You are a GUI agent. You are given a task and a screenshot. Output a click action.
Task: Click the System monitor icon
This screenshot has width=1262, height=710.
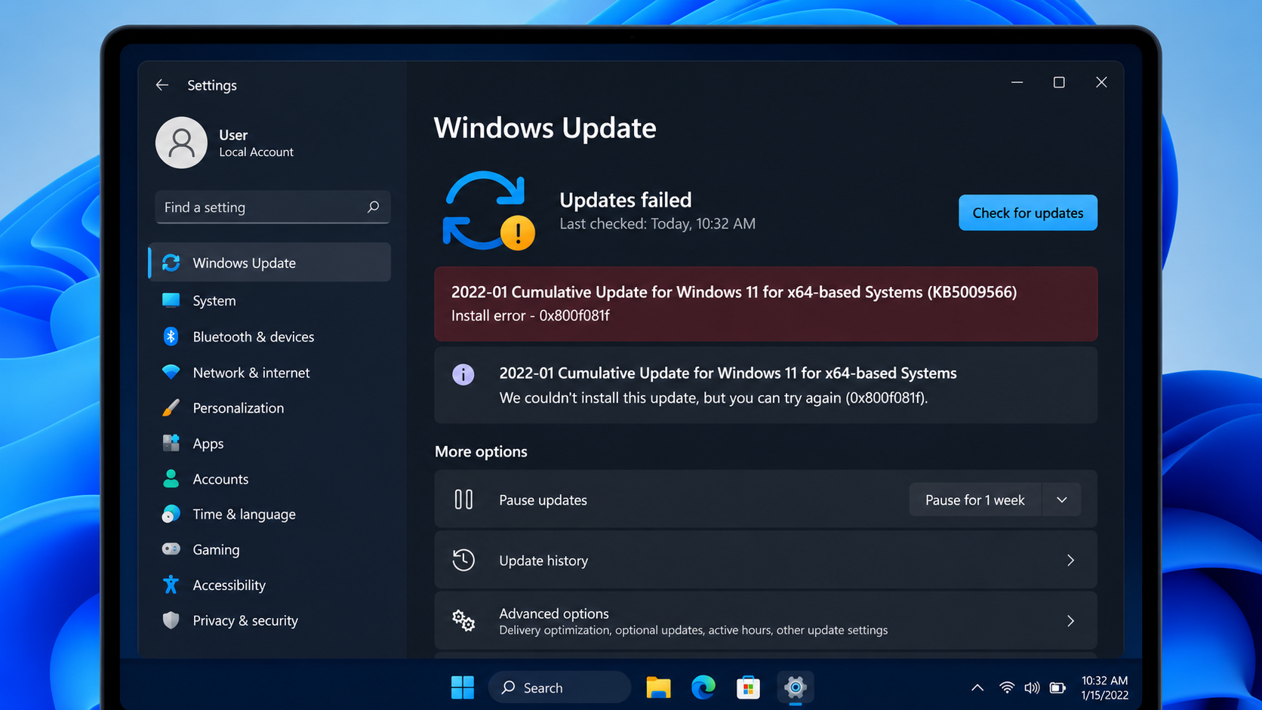tap(171, 300)
